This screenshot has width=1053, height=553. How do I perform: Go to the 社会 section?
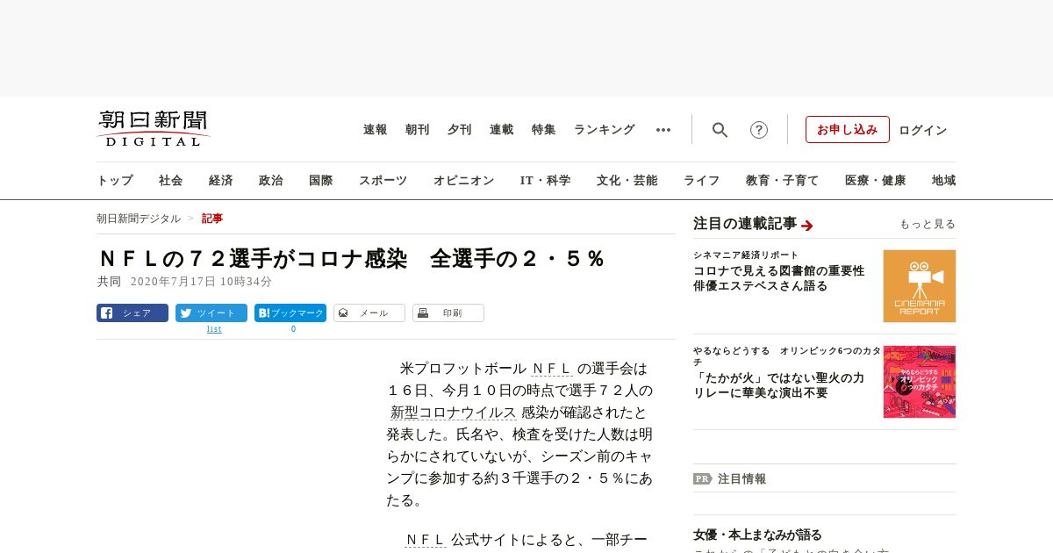171,181
